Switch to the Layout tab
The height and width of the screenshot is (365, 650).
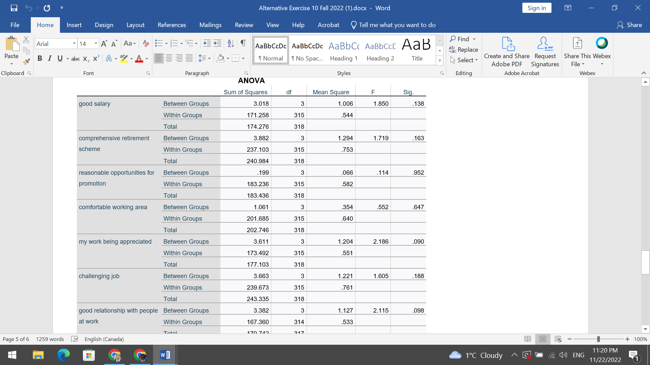pyautogui.click(x=135, y=25)
